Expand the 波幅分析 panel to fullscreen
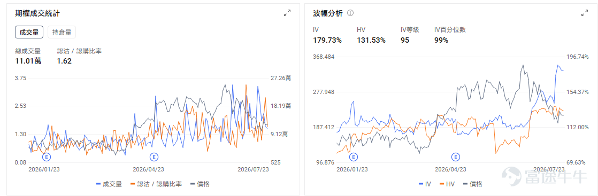This screenshot has width=598, height=196. click(584, 13)
